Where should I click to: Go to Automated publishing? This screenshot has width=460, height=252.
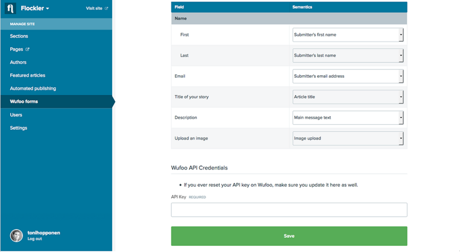33,88
